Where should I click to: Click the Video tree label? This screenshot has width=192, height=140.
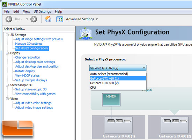point(14,99)
